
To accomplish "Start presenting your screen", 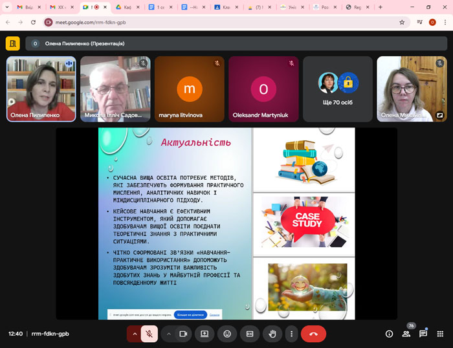I will click(x=204, y=334).
